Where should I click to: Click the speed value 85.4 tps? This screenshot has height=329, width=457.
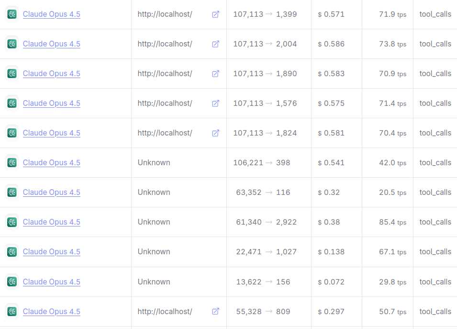click(x=392, y=222)
